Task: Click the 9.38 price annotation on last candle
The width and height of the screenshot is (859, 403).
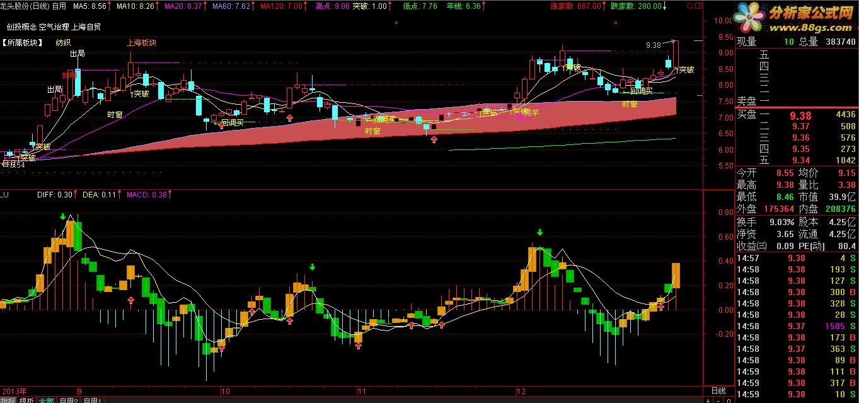Action: pos(654,45)
